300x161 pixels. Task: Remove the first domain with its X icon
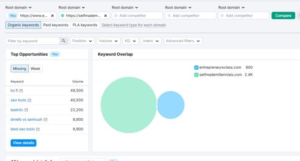pyautogui.click(x=52, y=15)
